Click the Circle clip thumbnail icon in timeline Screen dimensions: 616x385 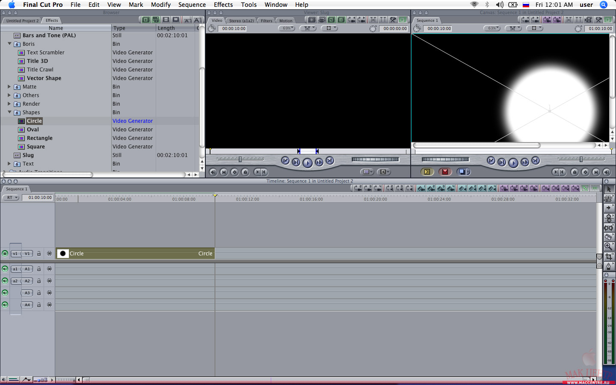[x=63, y=254]
